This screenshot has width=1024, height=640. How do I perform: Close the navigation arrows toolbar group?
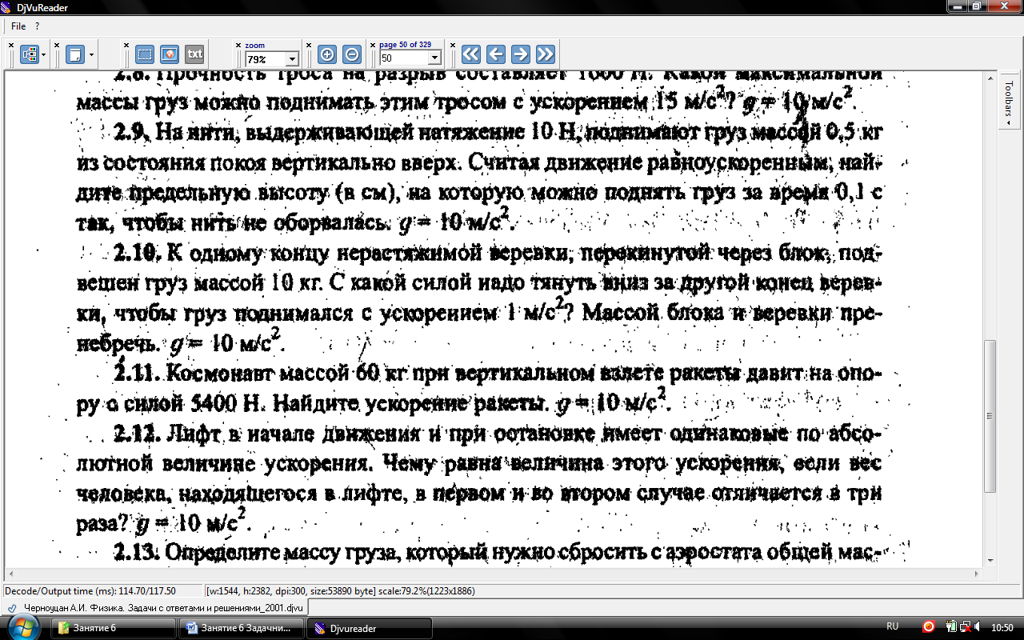453,45
